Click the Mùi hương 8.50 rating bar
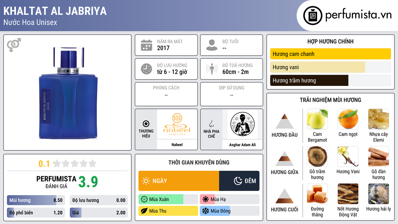This screenshot has width=398, height=224. (x=36, y=200)
